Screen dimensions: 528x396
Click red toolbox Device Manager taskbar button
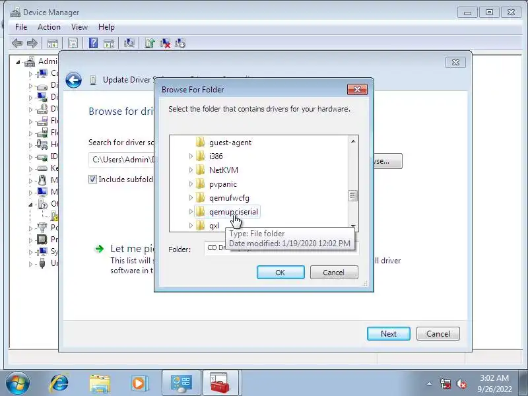pyautogui.click(x=220, y=383)
